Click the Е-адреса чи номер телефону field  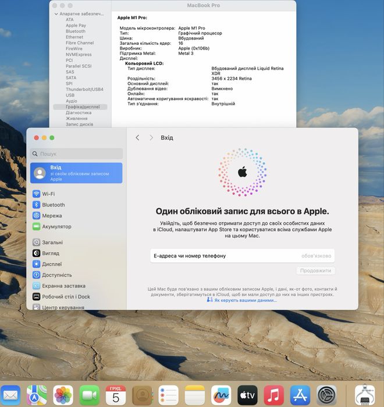242,256
